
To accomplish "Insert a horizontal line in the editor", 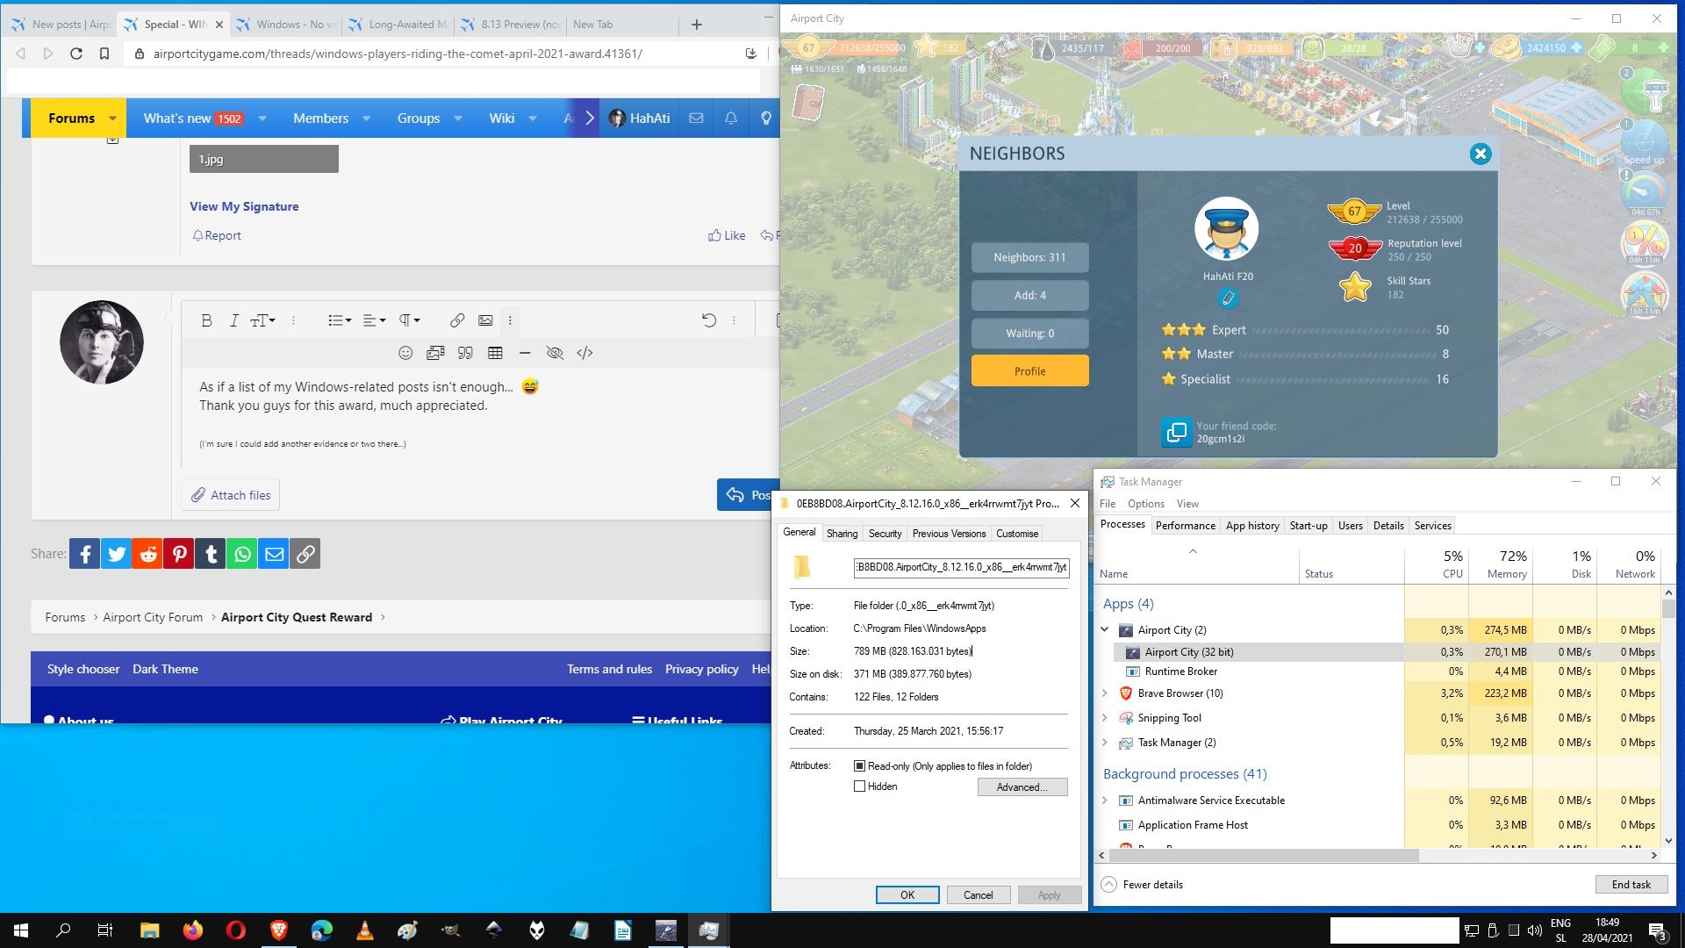I will click(525, 353).
